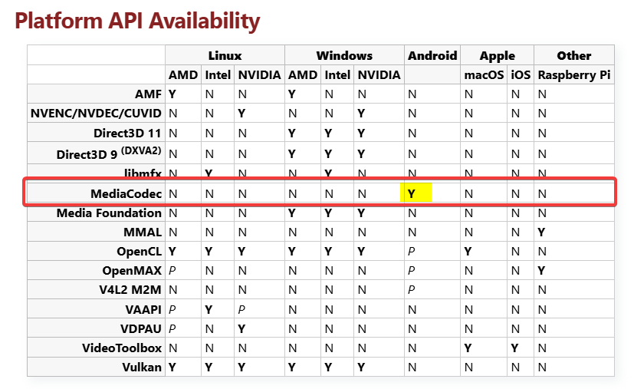The height and width of the screenshot is (389, 634).
Task: Click the Y in Vulkan Windows NVIDIA cell
Action: 361,368
